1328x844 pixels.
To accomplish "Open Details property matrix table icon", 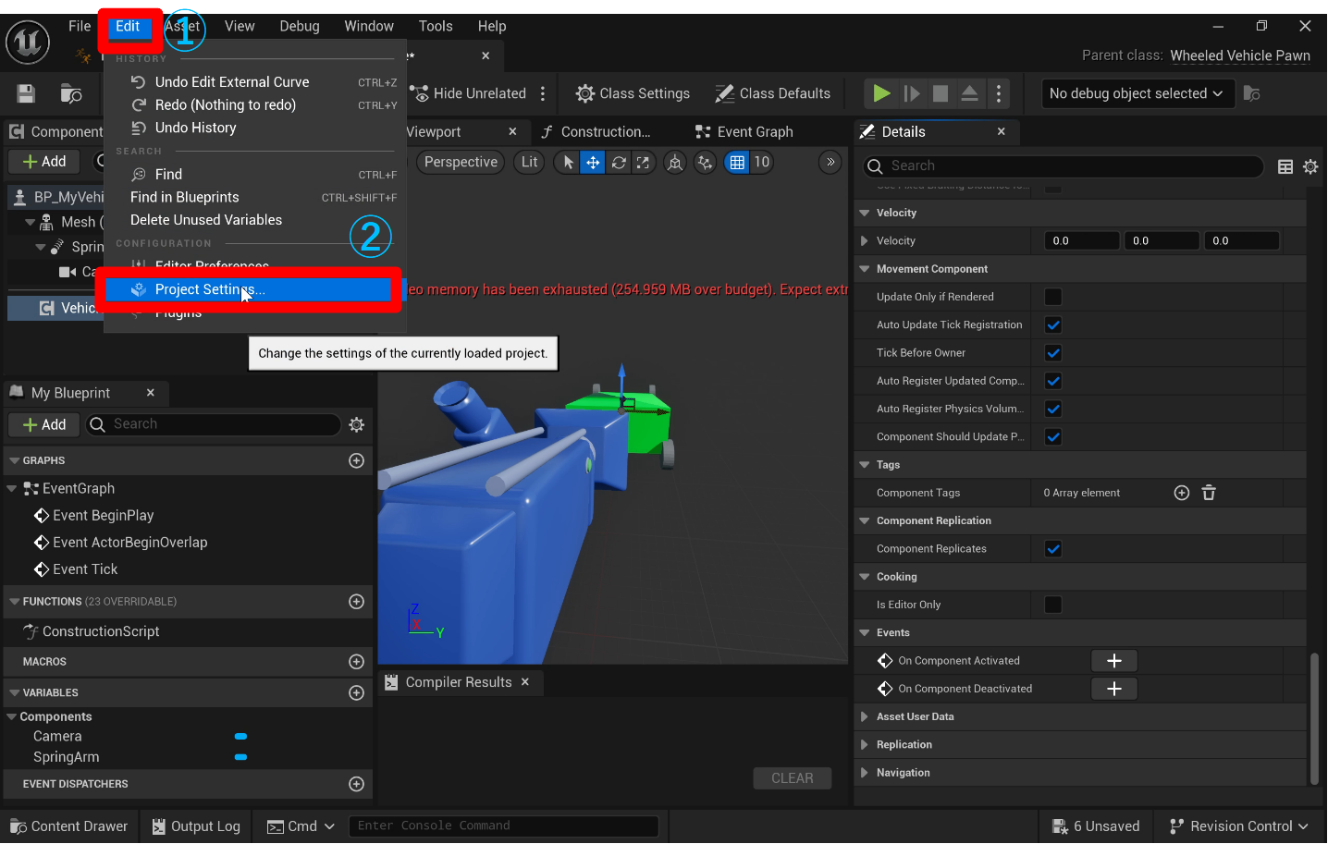I will click(x=1285, y=166).
